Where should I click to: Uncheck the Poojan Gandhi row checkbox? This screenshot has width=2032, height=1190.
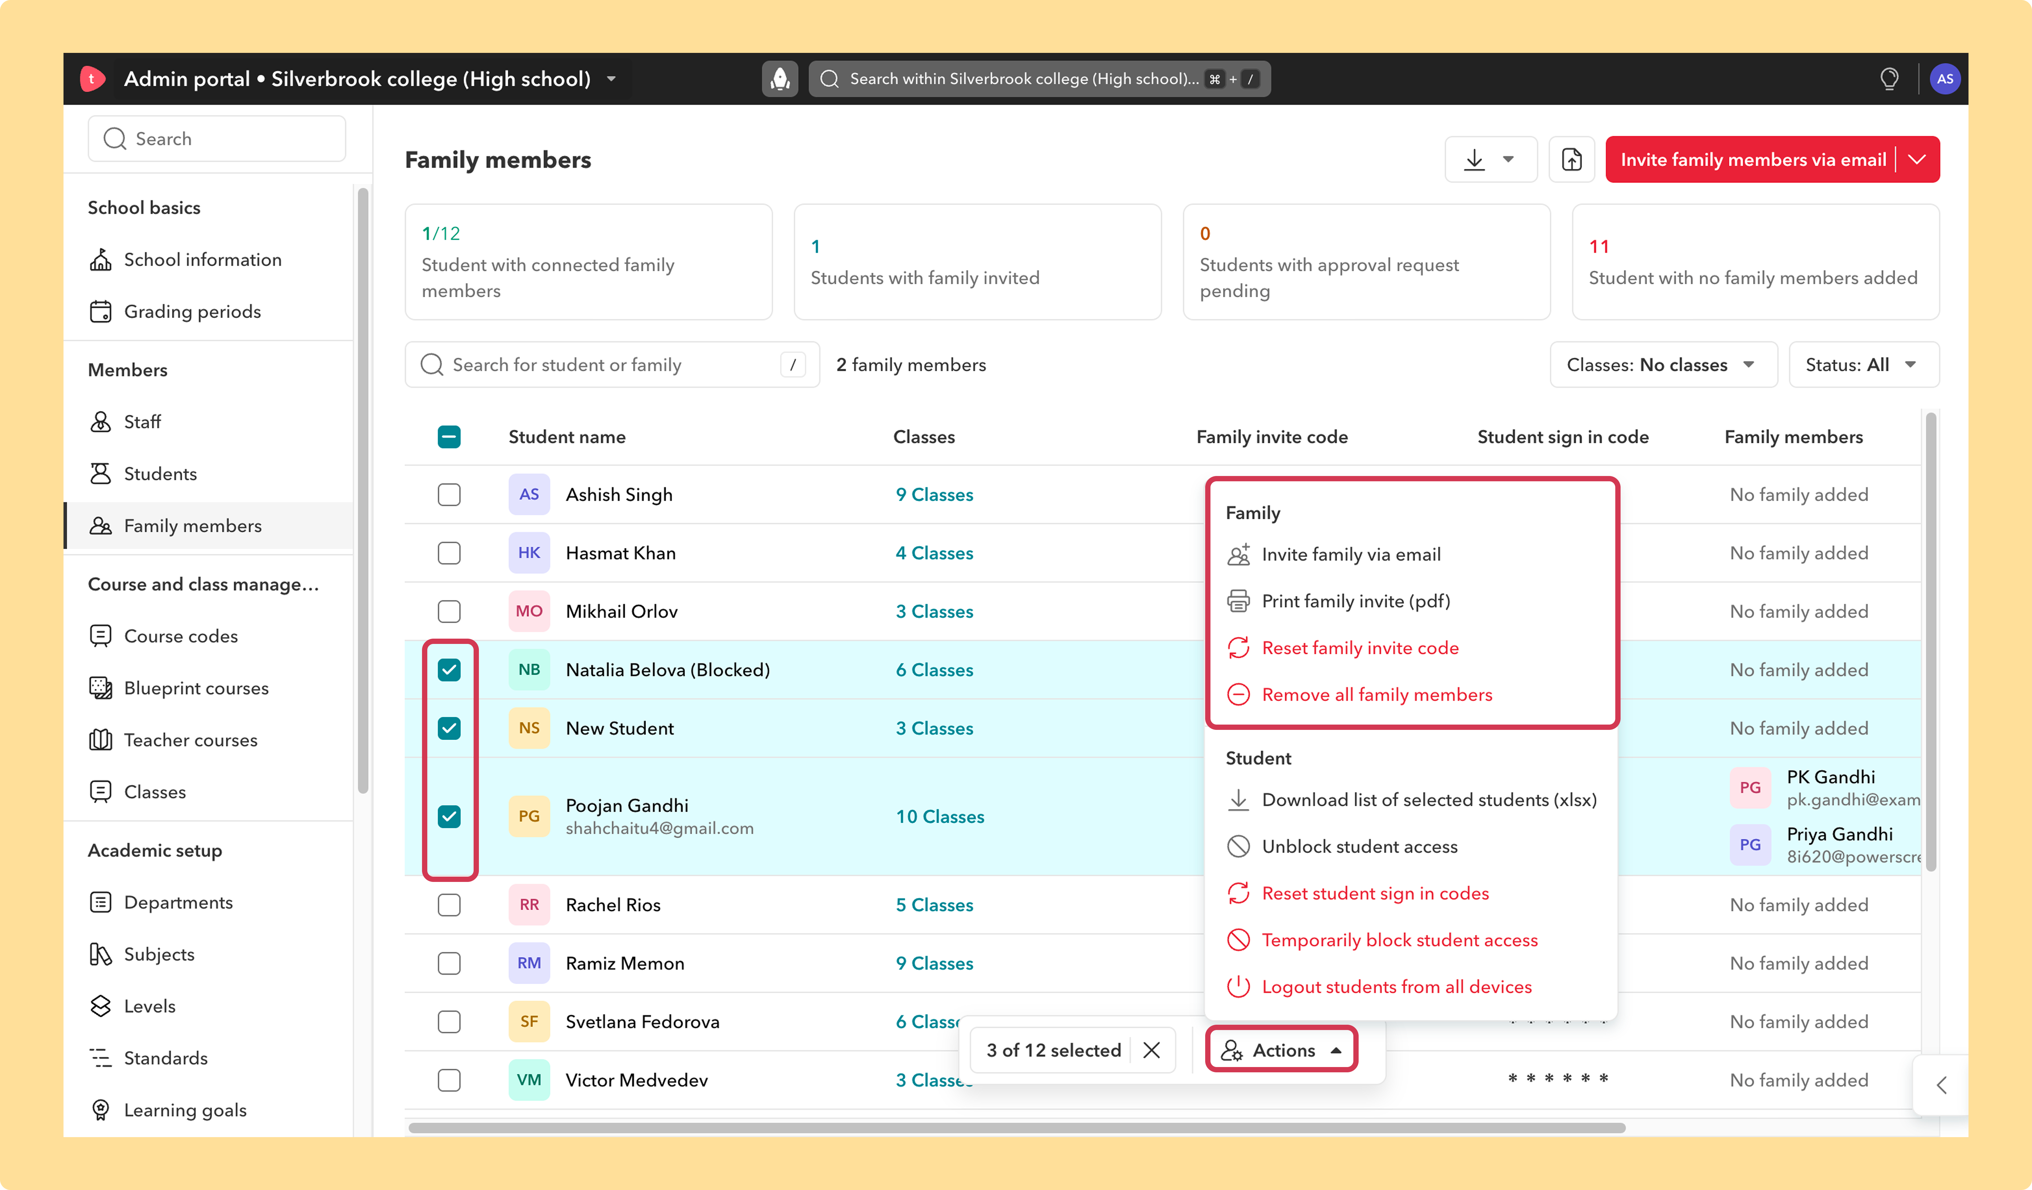(449, 816)
